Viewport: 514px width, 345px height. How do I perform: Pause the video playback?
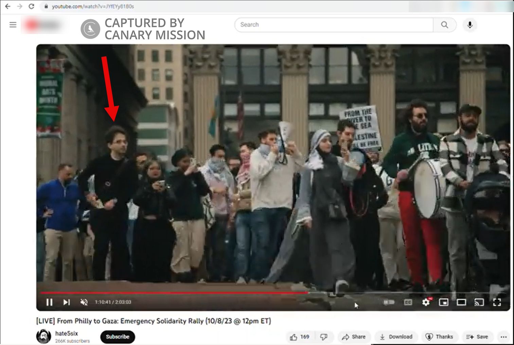pyautogui.click(x=49, y=302)
